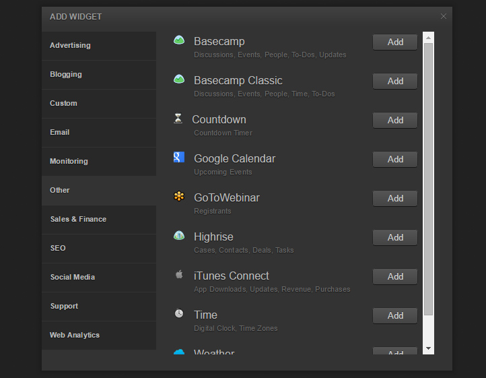Click the Weather cloud icon
Viewport: 486px width, 378px height.
[x=179, y=352]
